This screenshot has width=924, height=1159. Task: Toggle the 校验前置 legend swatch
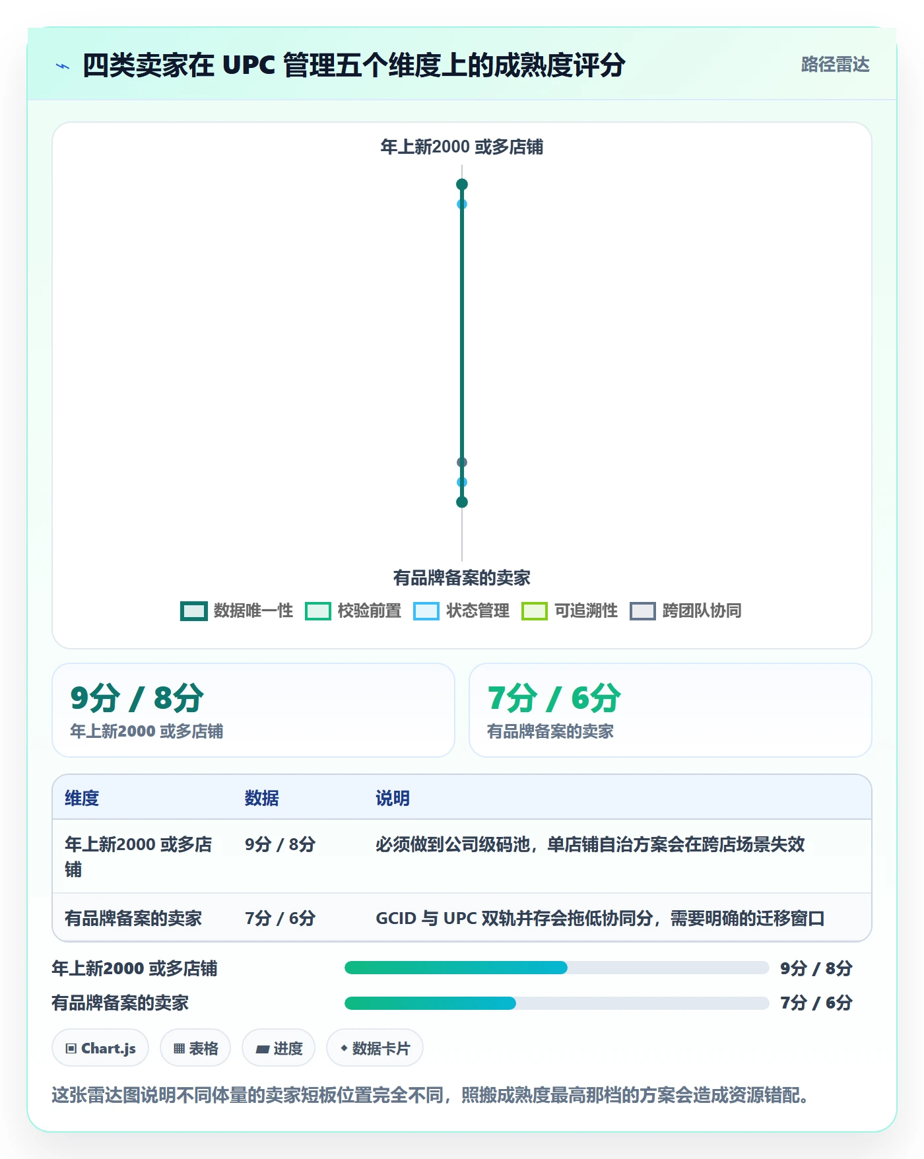click(318, 611)
